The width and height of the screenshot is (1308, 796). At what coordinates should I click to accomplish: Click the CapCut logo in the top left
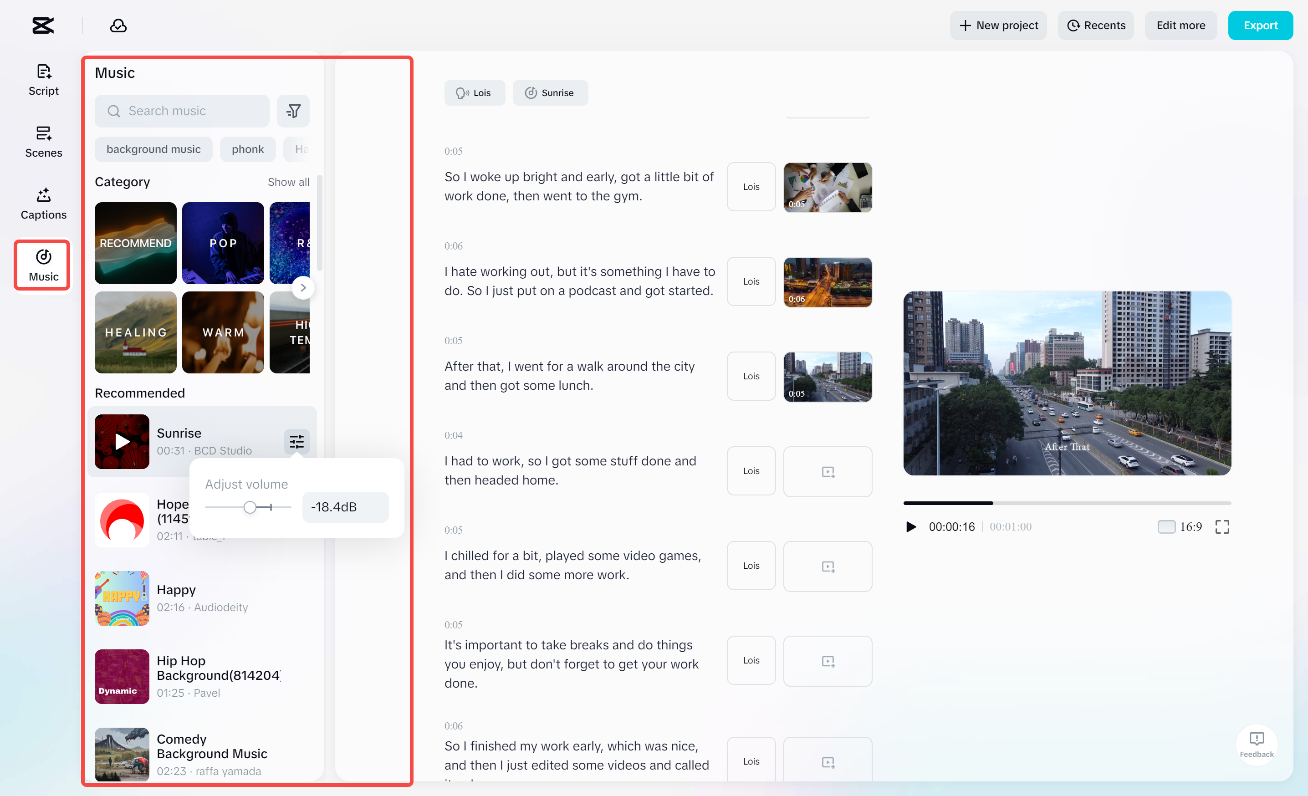(42, 25)
